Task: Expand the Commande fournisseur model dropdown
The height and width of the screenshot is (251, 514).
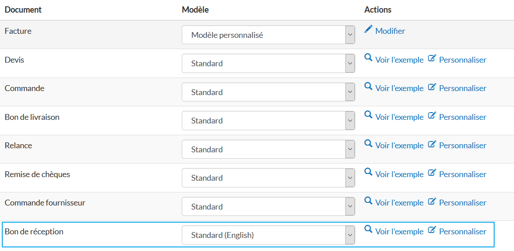Action: [x=268, y=206]
